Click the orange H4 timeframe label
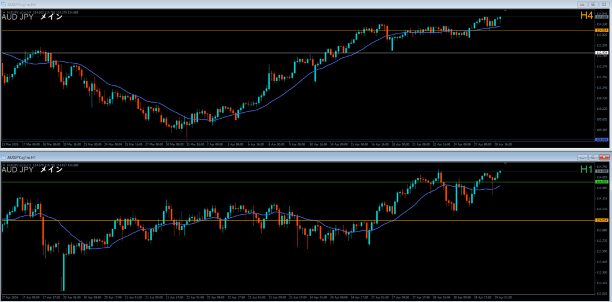This screenshot has width=612, height=302. pyautogui.click(x=586, y=16)
